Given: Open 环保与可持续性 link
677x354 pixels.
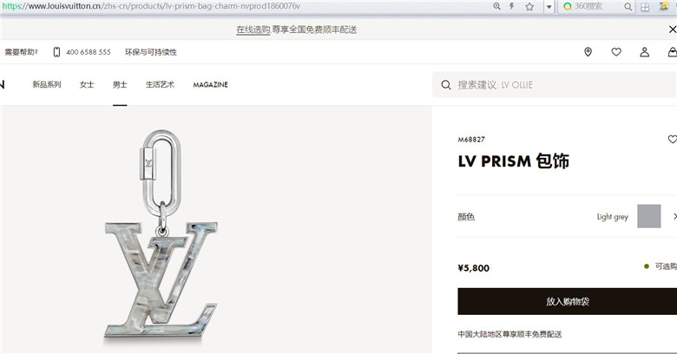Looking at the screenshot, I should 151,52.
